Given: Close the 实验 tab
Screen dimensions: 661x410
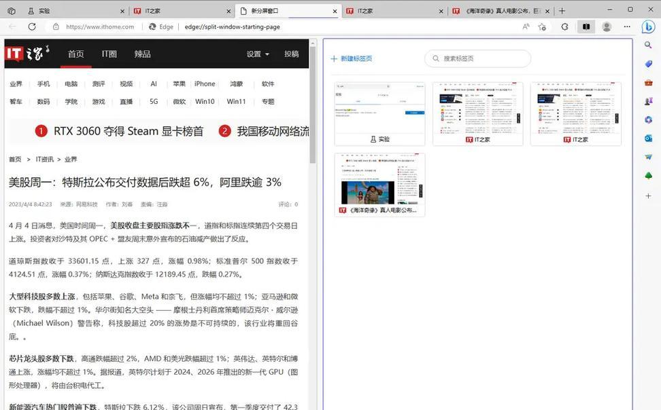Looking at the screenshot, I should click(x=122, y=12).
